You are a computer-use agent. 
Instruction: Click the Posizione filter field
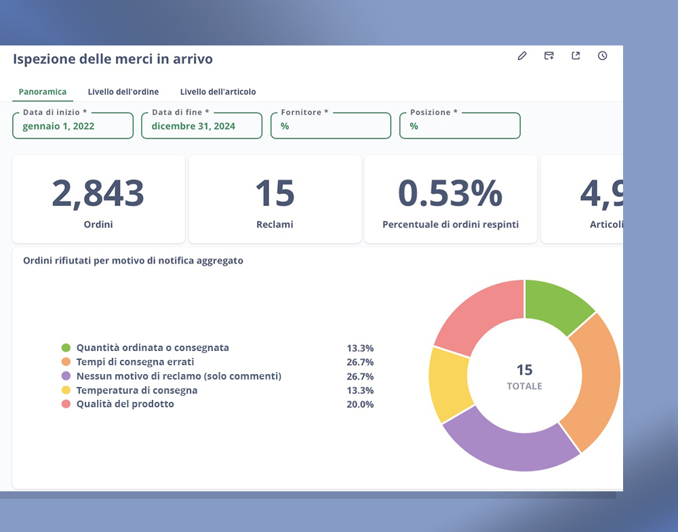coord(459,126)
